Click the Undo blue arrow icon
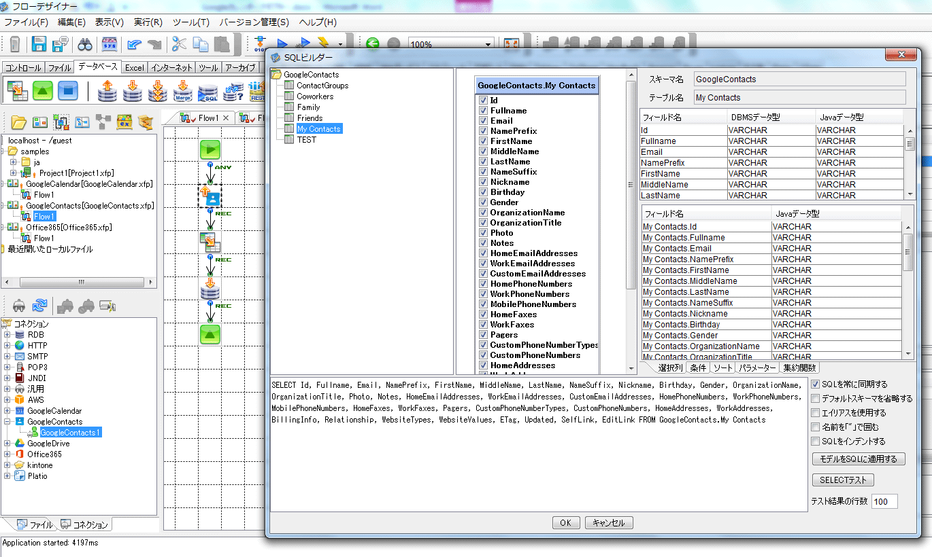Viewport: 932px width, 557px height. pos(134,45)
